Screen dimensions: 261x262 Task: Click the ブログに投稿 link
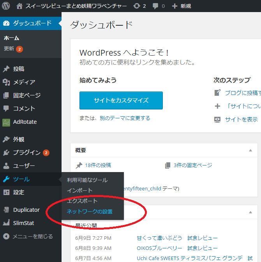[243, 93]
